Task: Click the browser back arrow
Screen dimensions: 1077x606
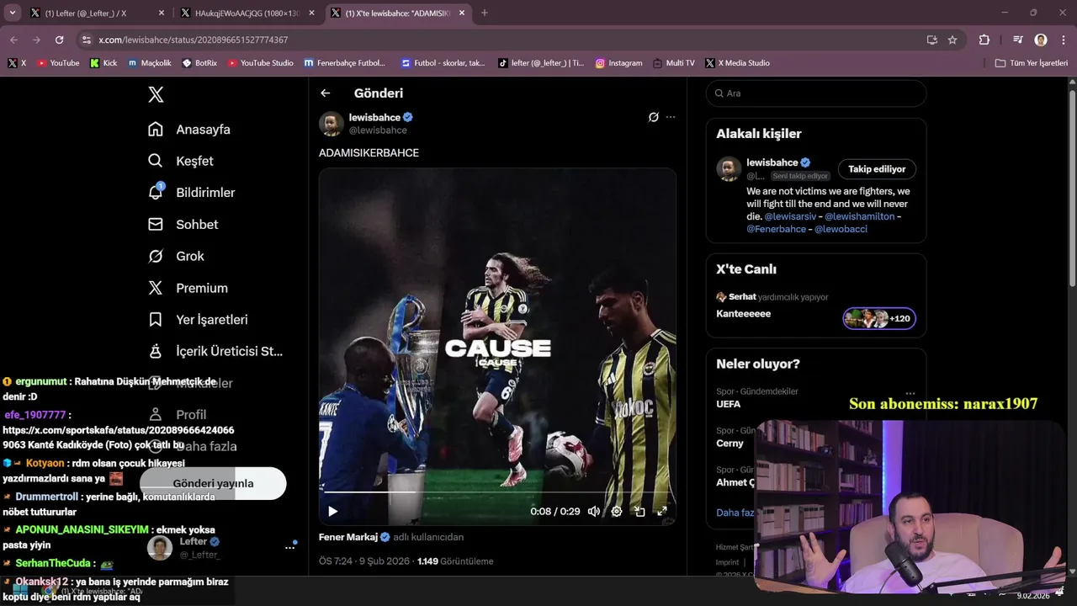Action: point(13,40)
